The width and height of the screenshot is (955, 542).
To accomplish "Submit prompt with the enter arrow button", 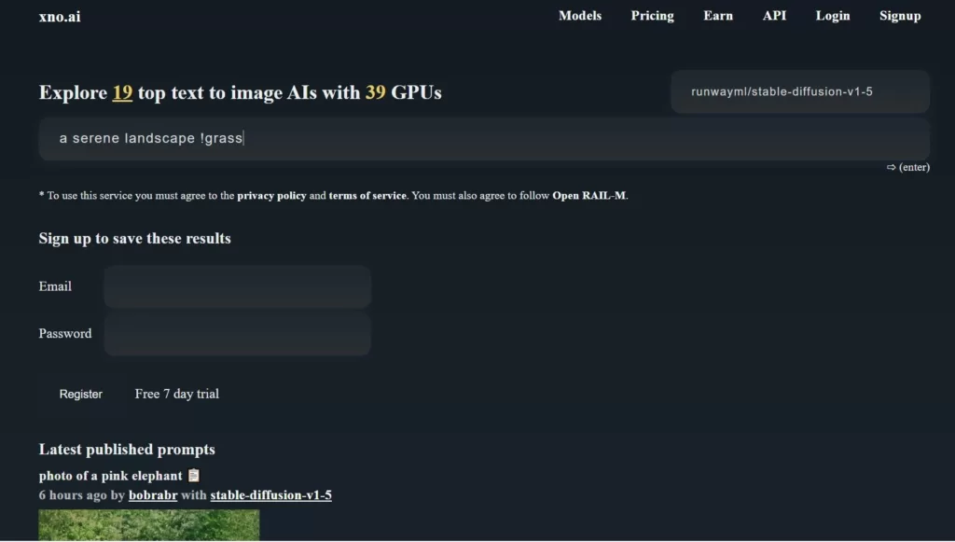I will coord(907,167).
